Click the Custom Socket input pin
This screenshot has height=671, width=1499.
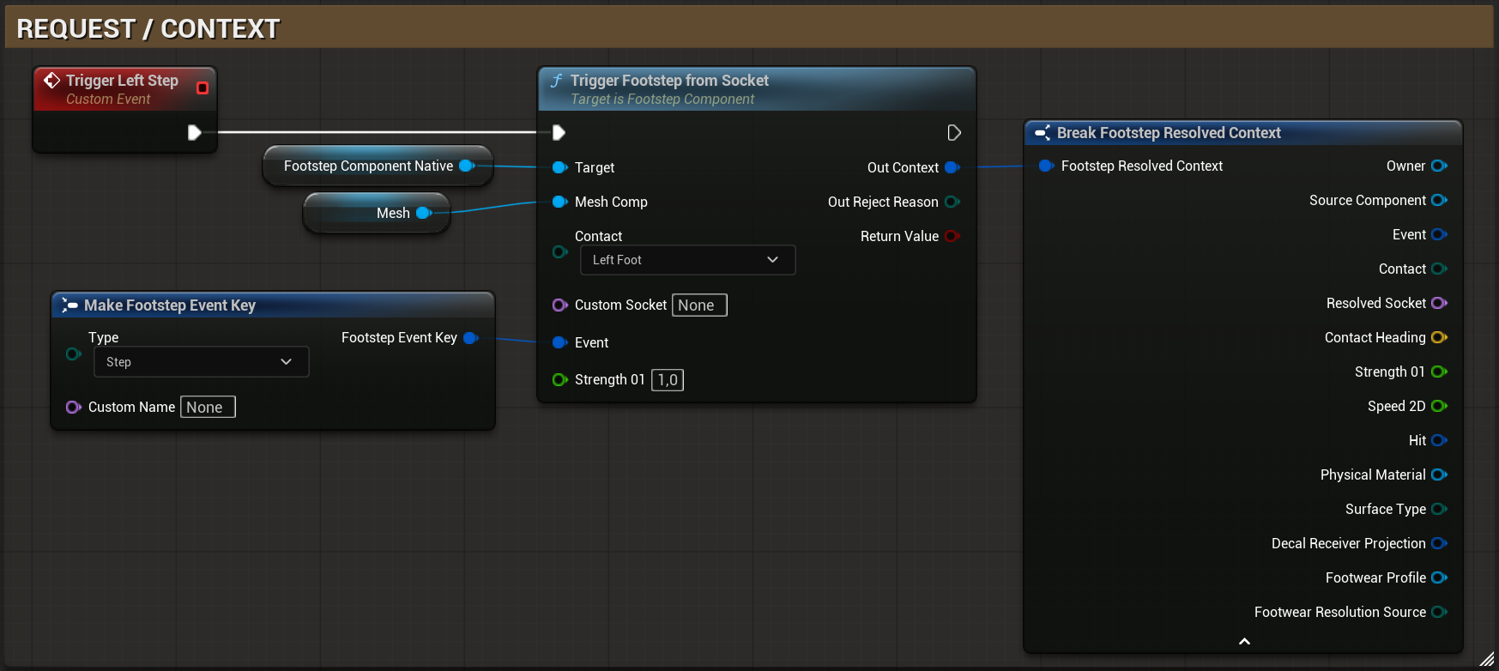(560, 305)
